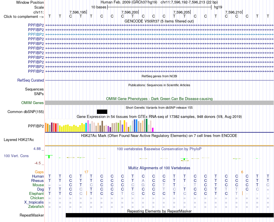
Task: Click the Sequences track label
Action: point(34,89)
